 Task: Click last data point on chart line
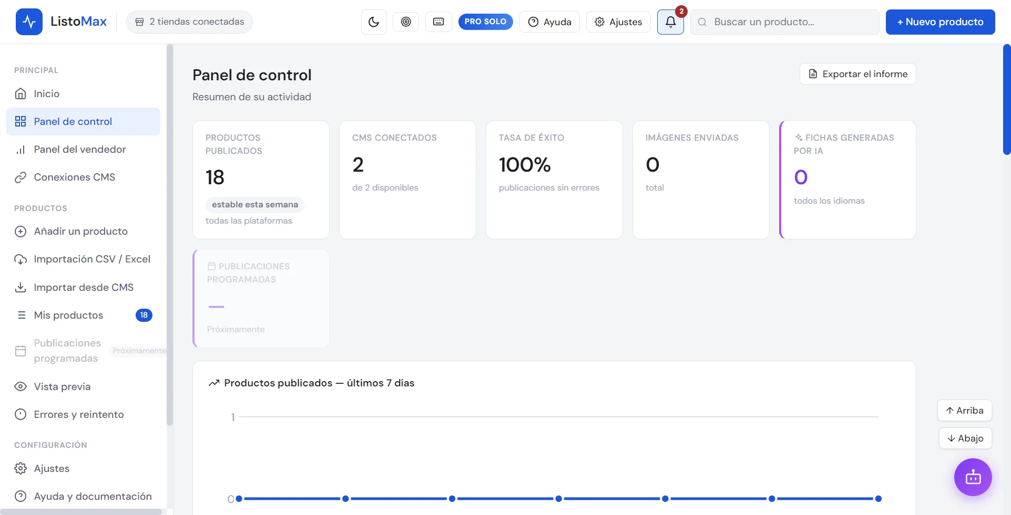(879, 499)
